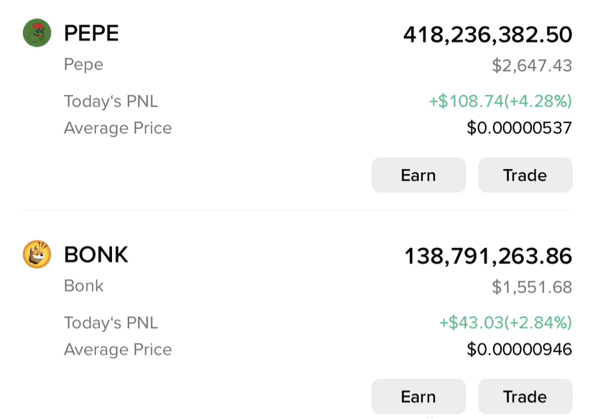Screen dimensions: 595x419
Task: Click BONK dollar value $1,551.68
Action: pyautogui.click(x=532, y=287)
